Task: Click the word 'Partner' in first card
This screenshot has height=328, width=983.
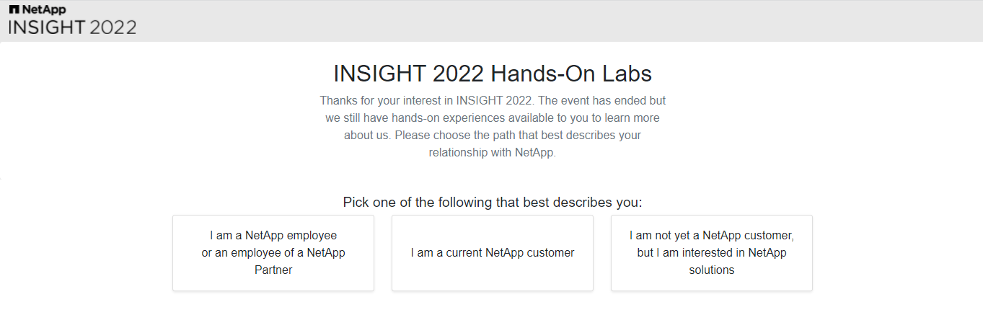Action: point(273,270)
